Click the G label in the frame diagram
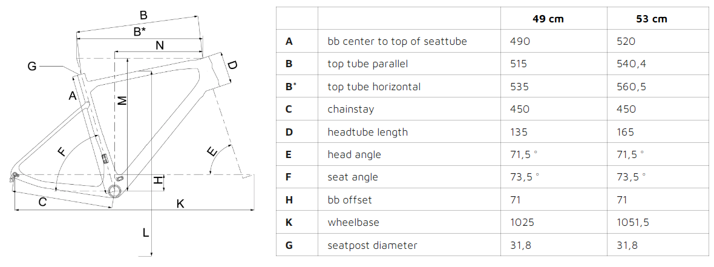 pos(32,67)
